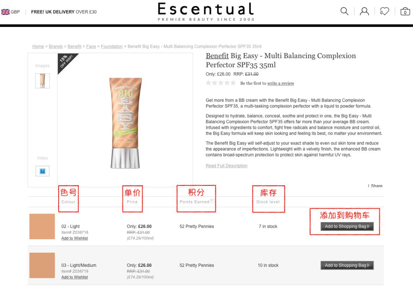Open Brands breadcrumb link
The width and height of the screenshot is (413, 289).
pyautogui.click(x=55, y=47)
